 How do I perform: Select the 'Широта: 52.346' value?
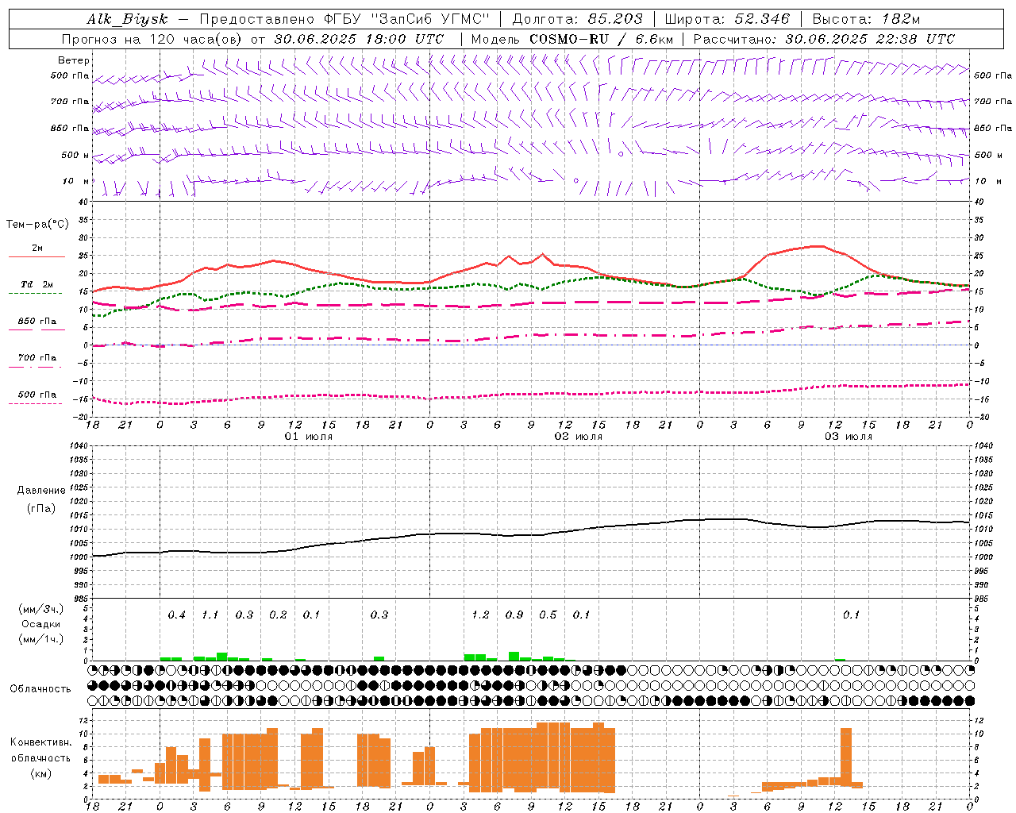727,20
